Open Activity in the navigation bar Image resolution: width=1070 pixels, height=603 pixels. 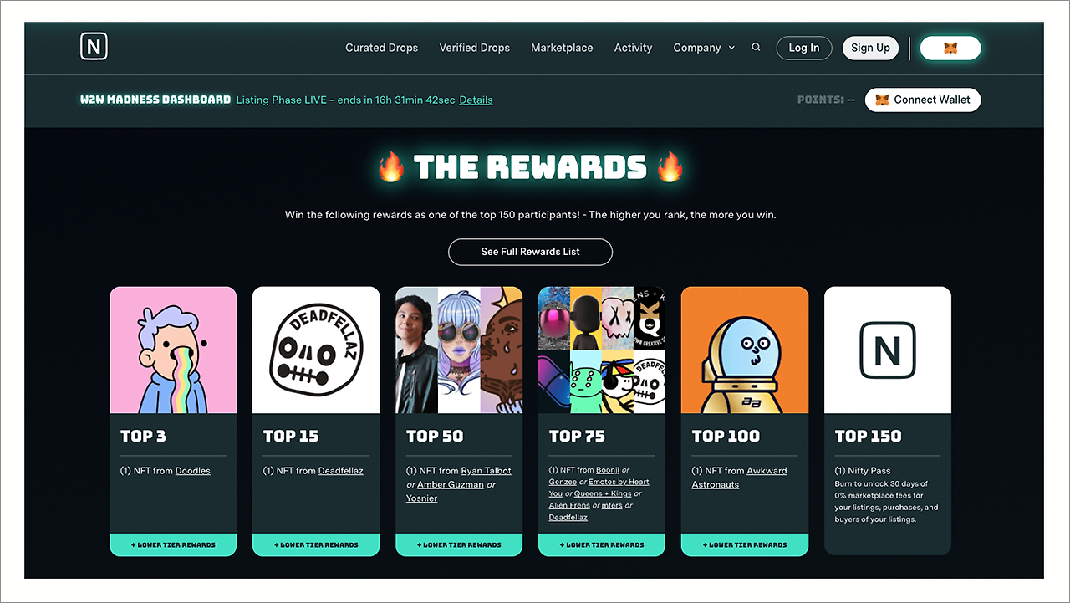[633, 48]
